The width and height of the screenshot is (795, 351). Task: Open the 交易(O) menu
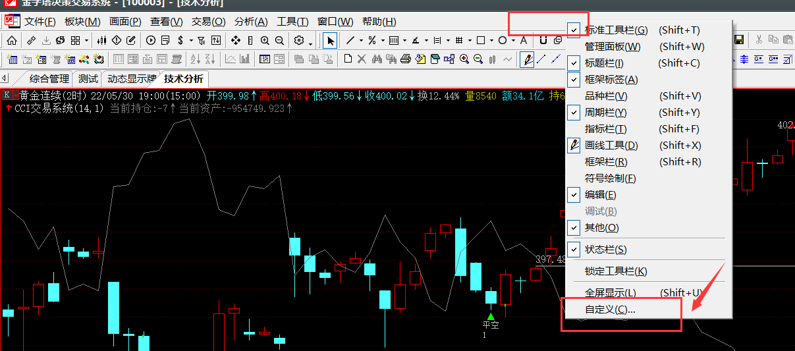[208, 22]
